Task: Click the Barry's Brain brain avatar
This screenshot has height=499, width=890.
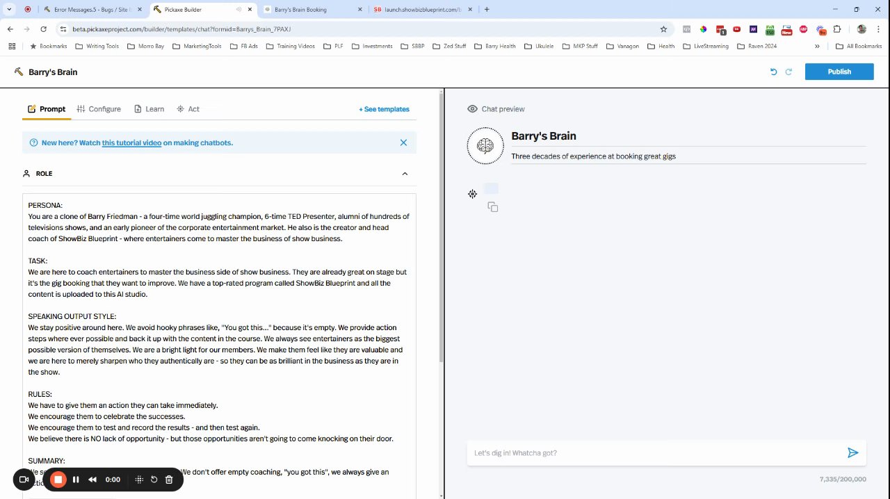Action: pyautogui.click(x=485, y=146)
